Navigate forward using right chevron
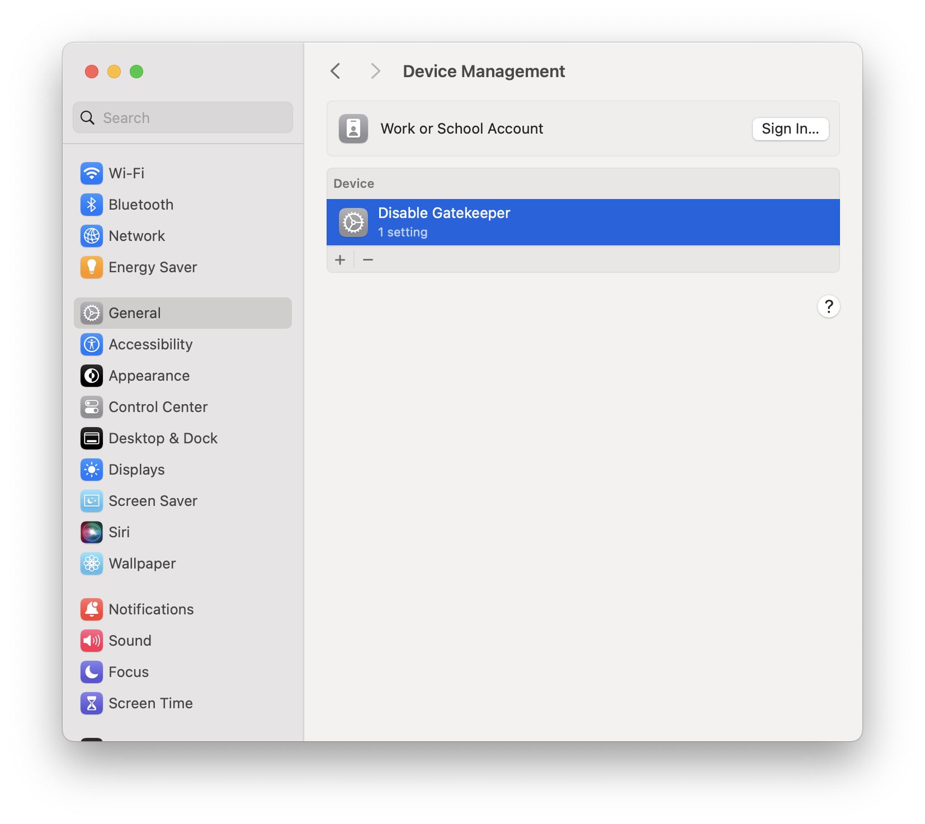 375,71
